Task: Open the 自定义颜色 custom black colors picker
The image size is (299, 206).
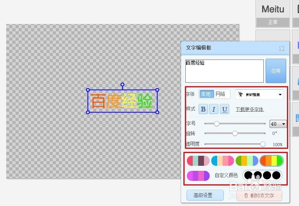Action: pos(262,175)
